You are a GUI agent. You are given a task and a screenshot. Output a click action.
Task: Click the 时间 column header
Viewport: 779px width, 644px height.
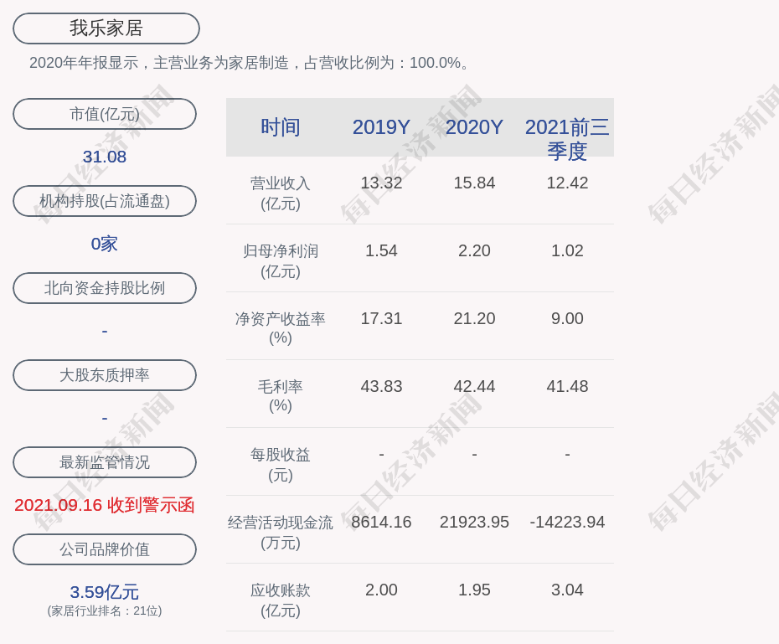pos(281,127)
